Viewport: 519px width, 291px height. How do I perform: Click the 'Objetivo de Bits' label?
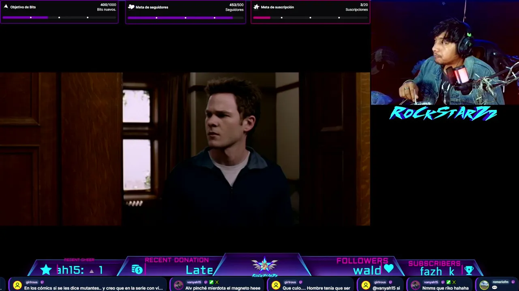[x=23, y=7]
